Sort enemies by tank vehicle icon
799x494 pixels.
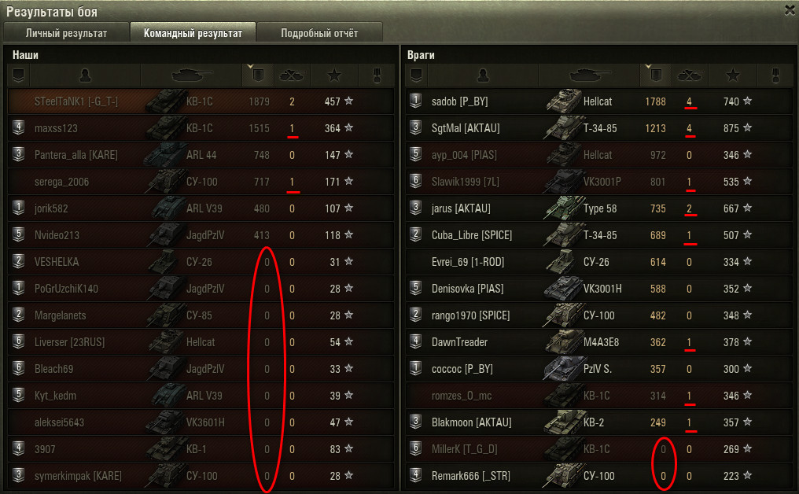click(x=590, y=76)
